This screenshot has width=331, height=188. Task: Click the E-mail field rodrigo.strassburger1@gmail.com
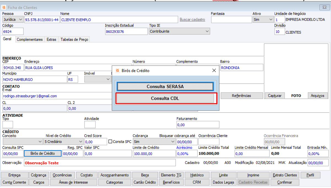click(x=57, y=96)
